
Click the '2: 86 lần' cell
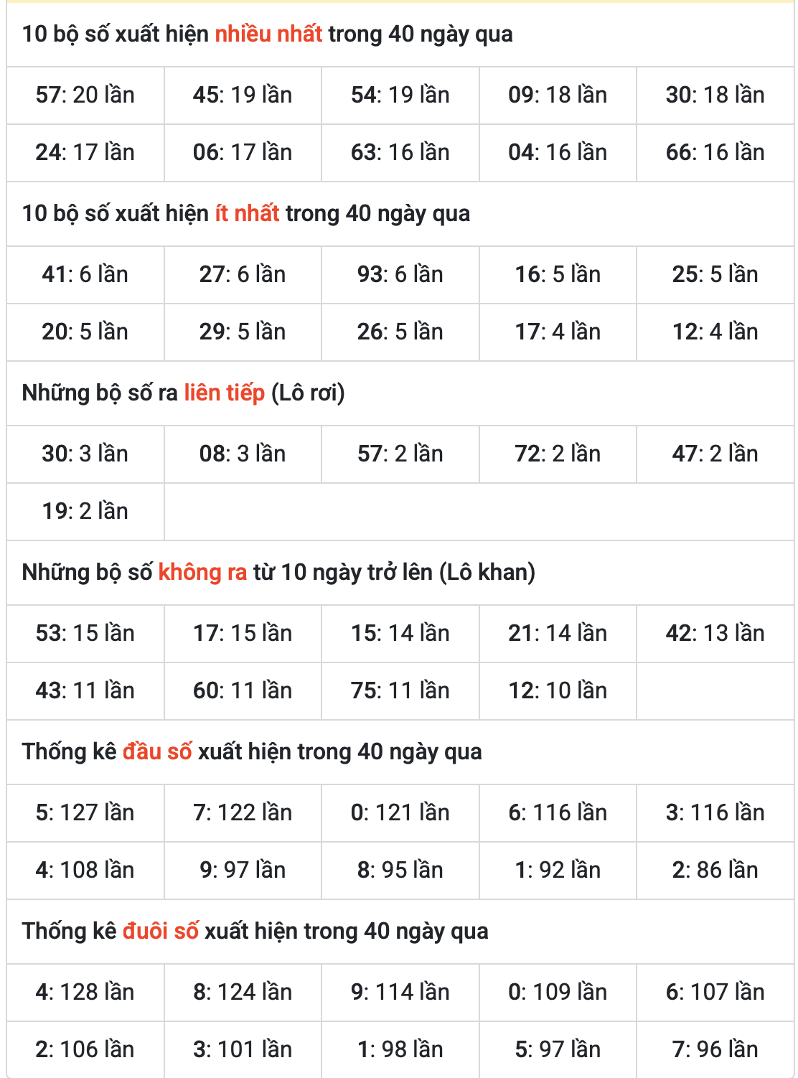(x=715, y=871)
